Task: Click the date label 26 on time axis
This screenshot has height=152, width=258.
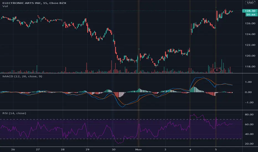Action: pos(13,150)
